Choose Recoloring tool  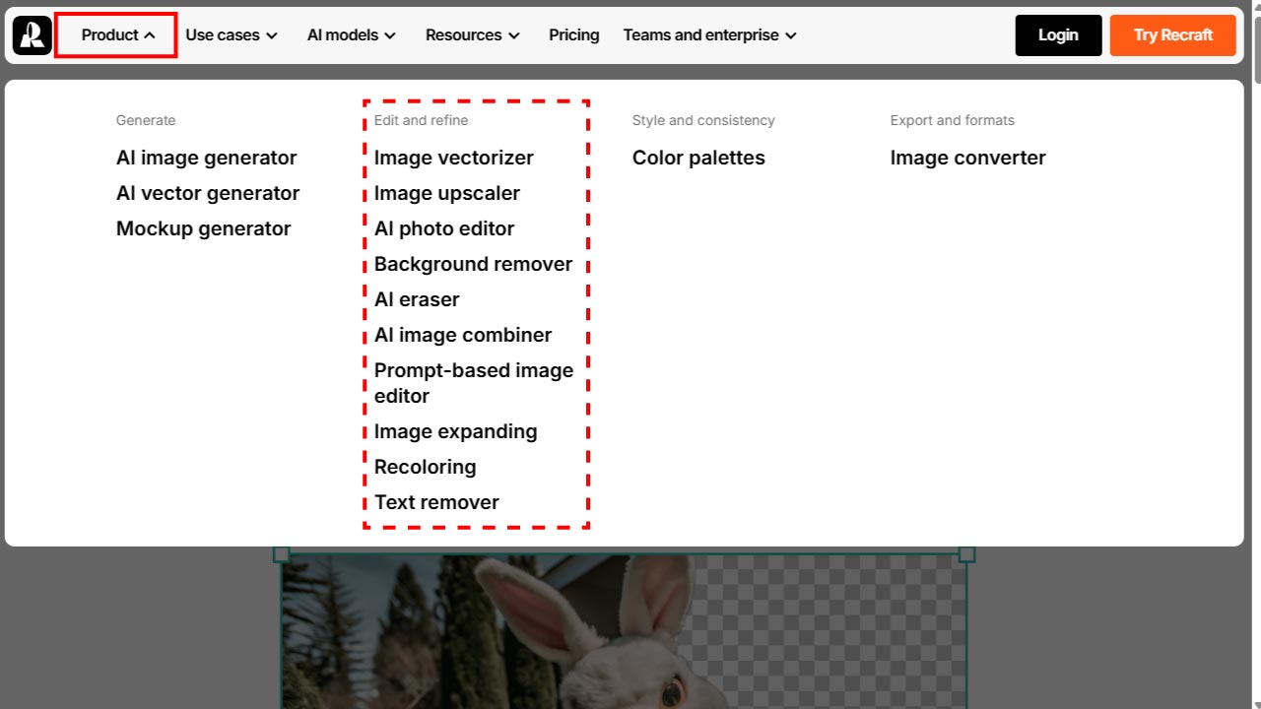pyautogui.click(x=425, y=467)
